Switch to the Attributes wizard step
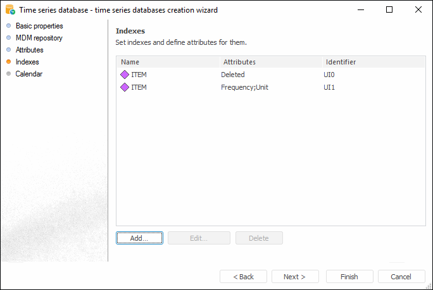Image resolution: width=433 pixels, height=290 pixels. (x=29, y=50)
